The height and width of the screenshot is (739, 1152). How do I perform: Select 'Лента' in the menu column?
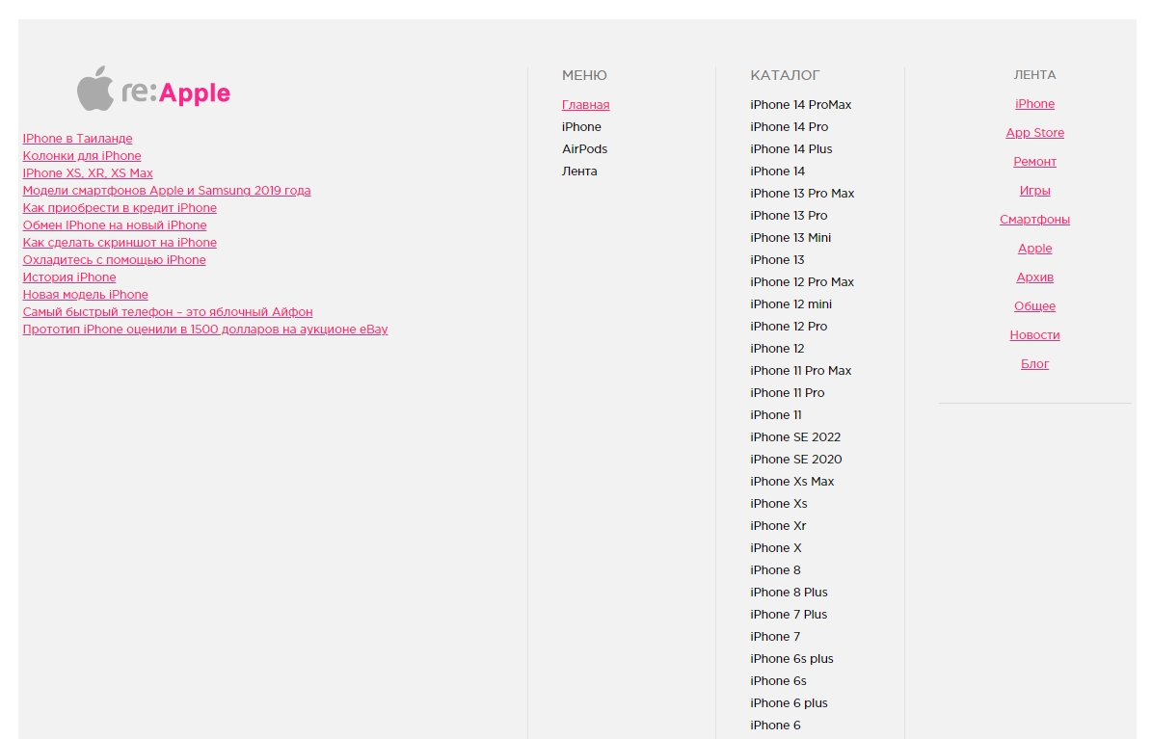[x=579, y=172]
